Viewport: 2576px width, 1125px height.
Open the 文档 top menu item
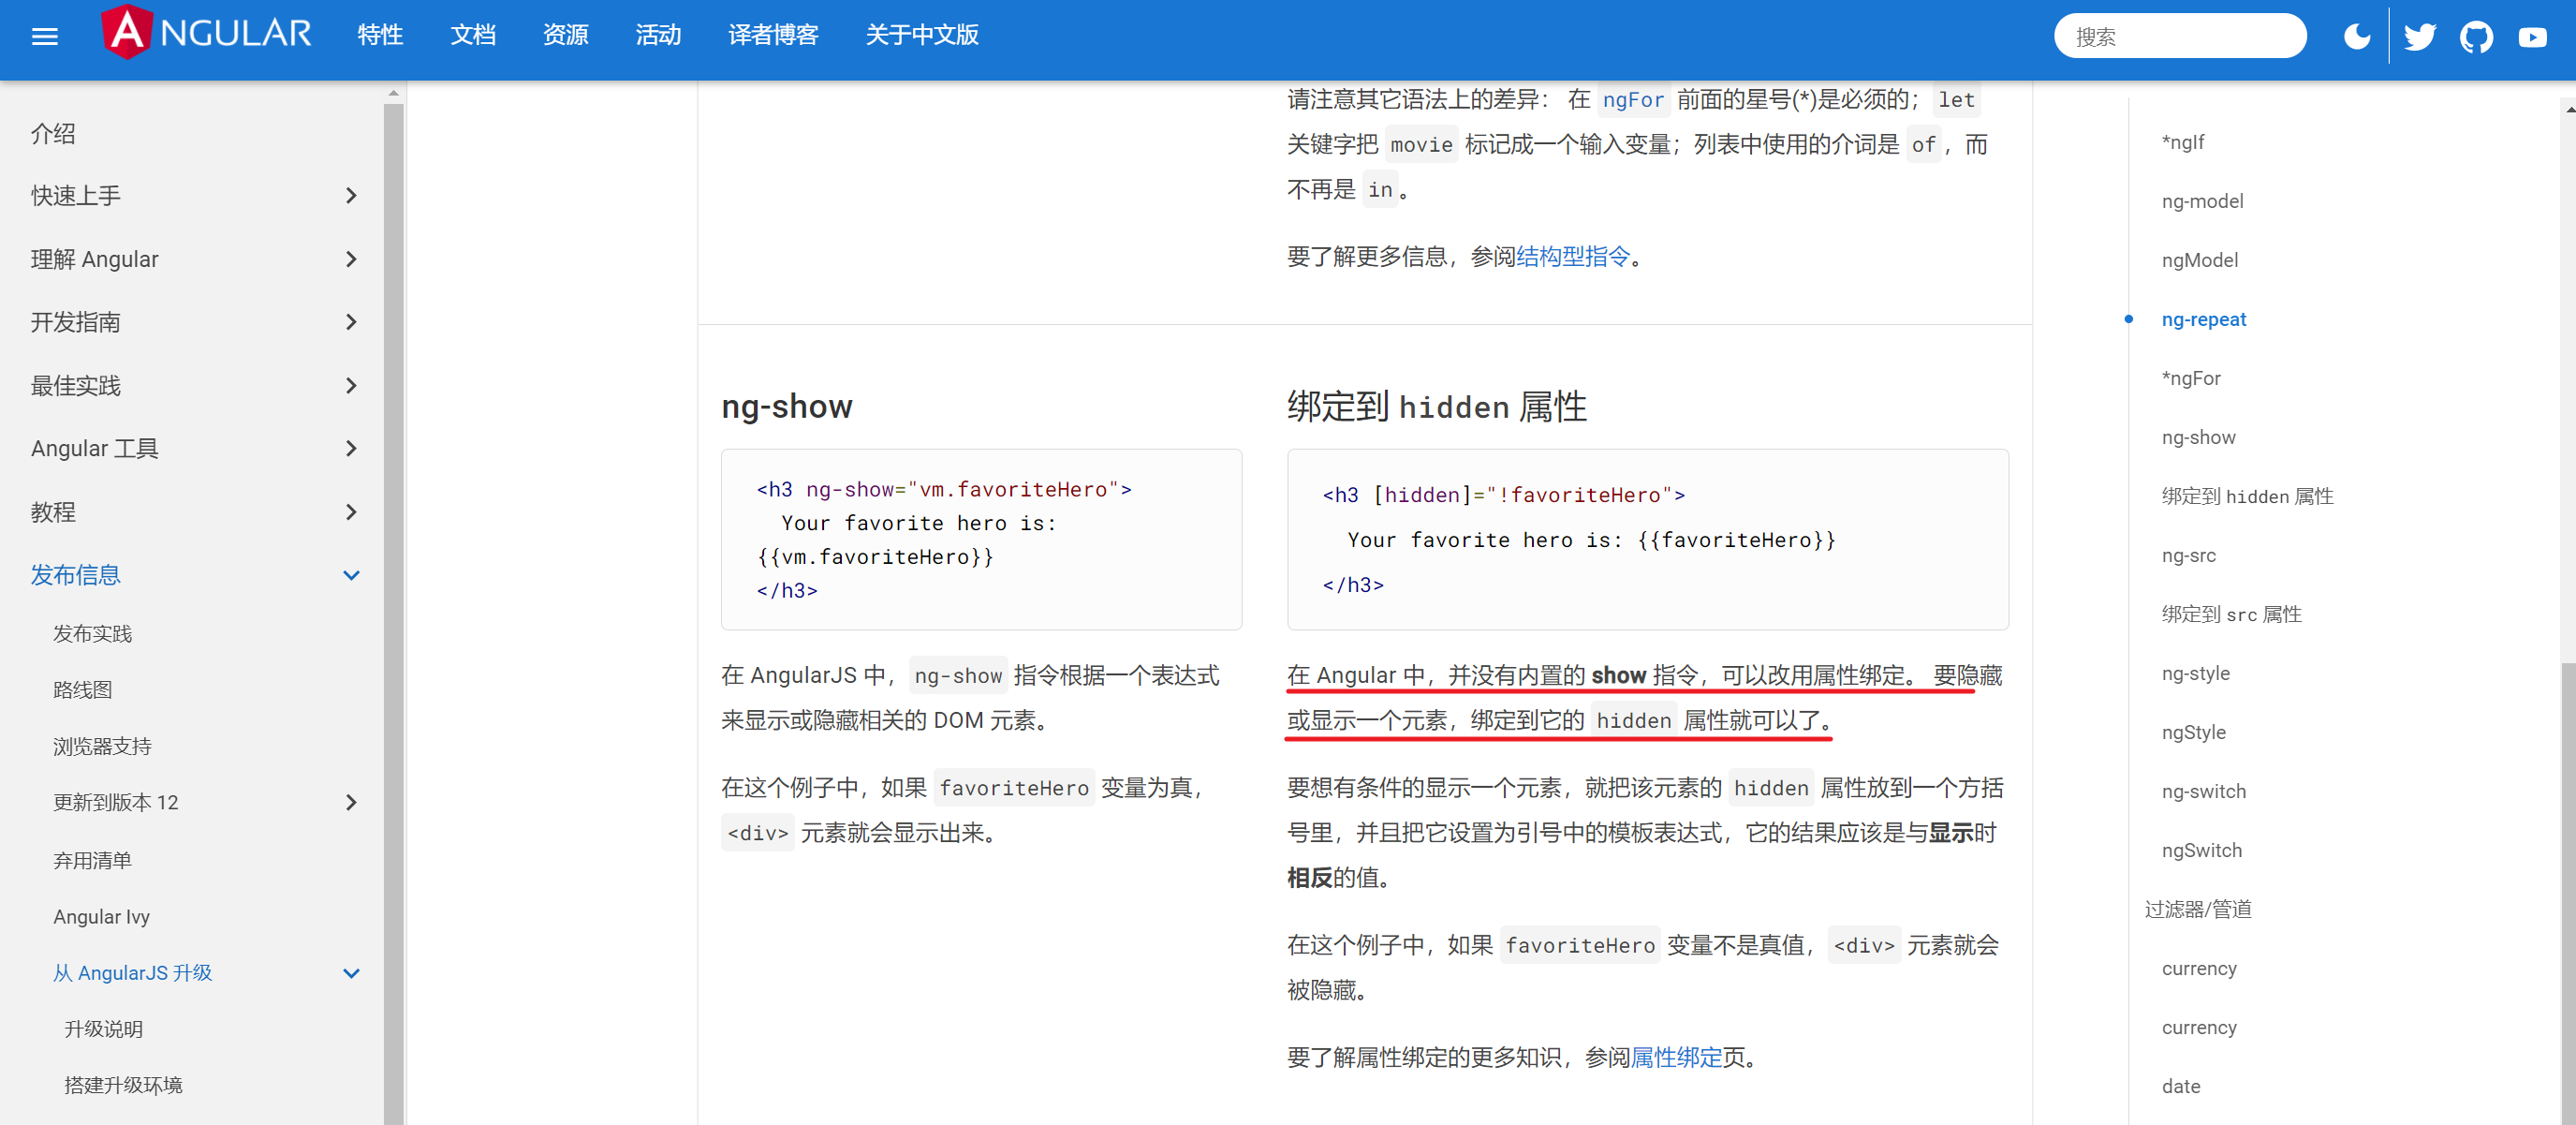[x=473, y=35]
